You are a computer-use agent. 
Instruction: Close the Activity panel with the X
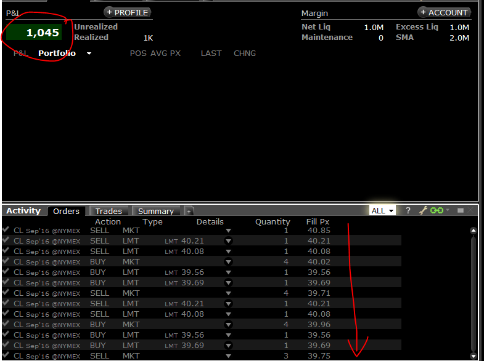pyautogui.click(x=470, y=210)
